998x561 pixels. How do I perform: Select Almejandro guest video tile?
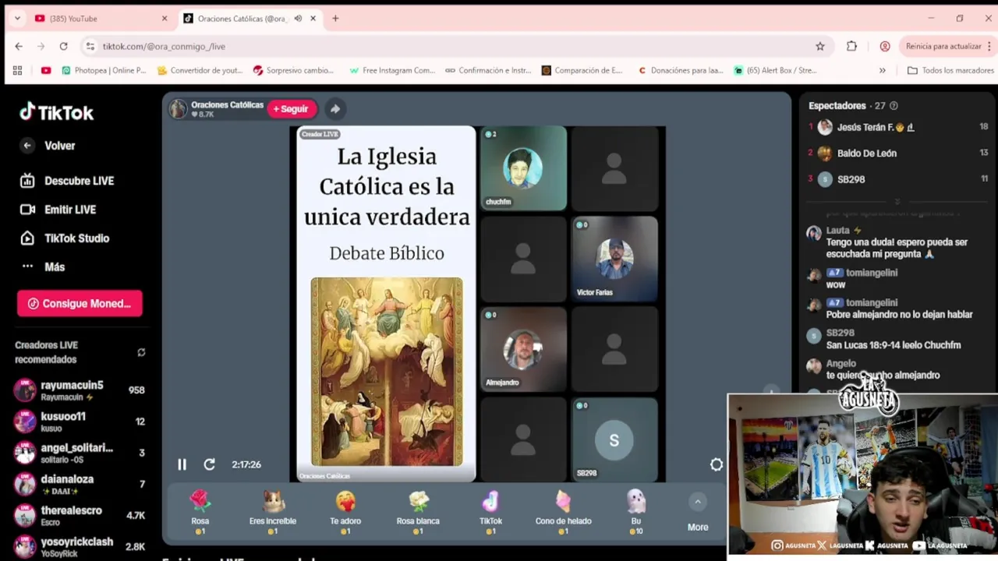[523, 350]
